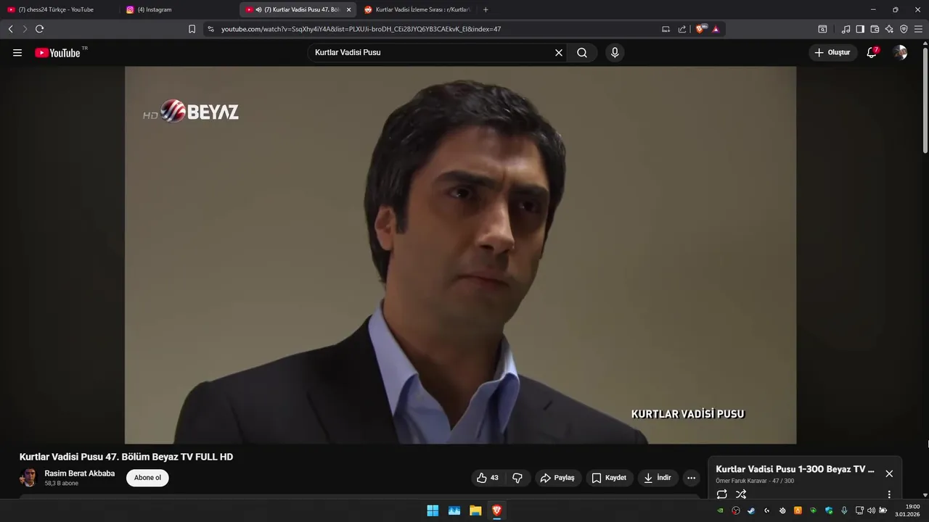Go forward in browser history

[25, 29]
